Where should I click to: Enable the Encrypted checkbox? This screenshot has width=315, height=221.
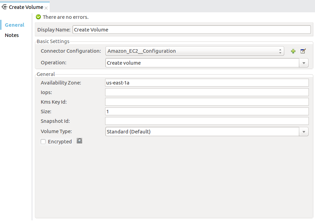43,141
